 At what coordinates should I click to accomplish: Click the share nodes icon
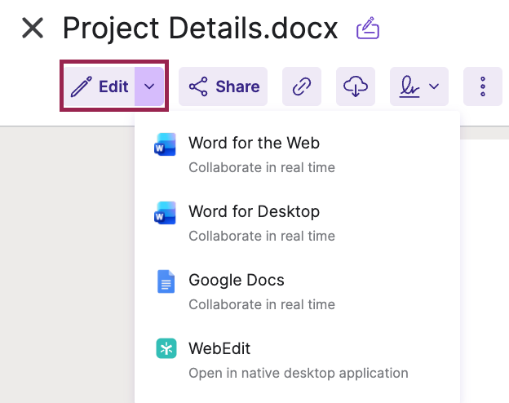coord(198,86)
